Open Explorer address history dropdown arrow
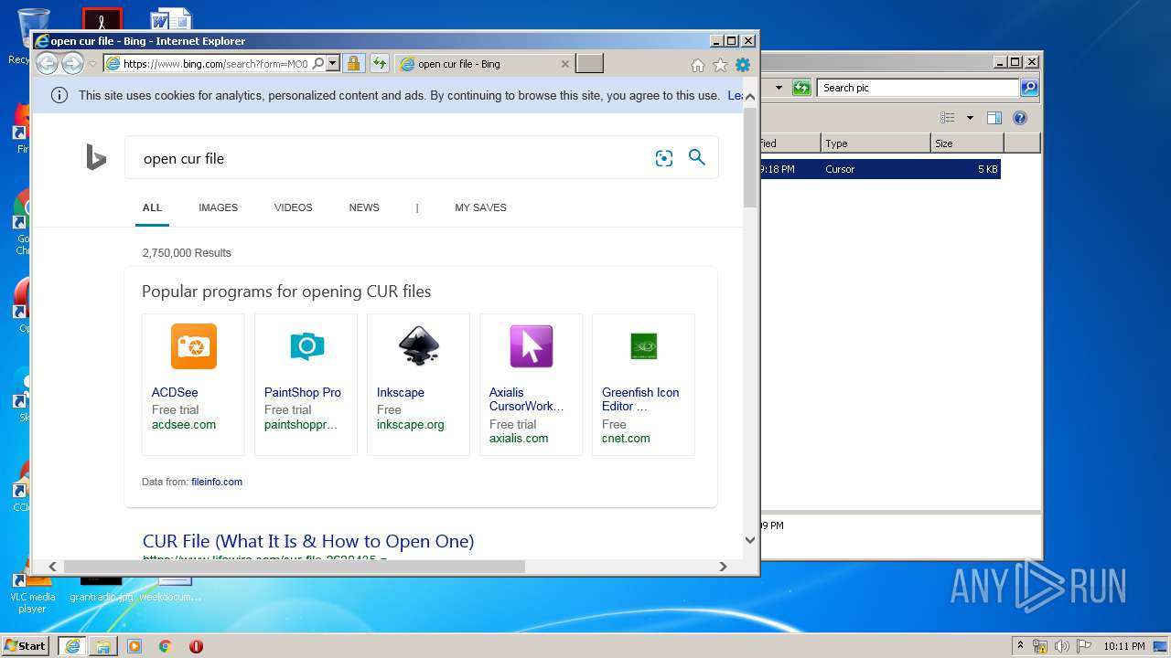1171x658 pixels. (x=779, y=88)
